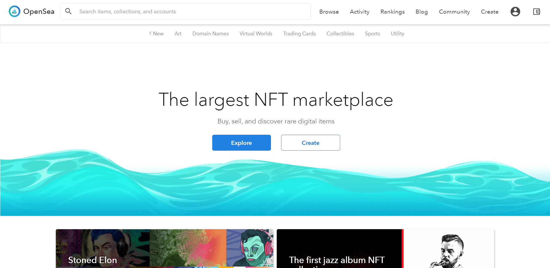Select the Domain Names category
The image size is (550, 268).
(x=210, y=34)
